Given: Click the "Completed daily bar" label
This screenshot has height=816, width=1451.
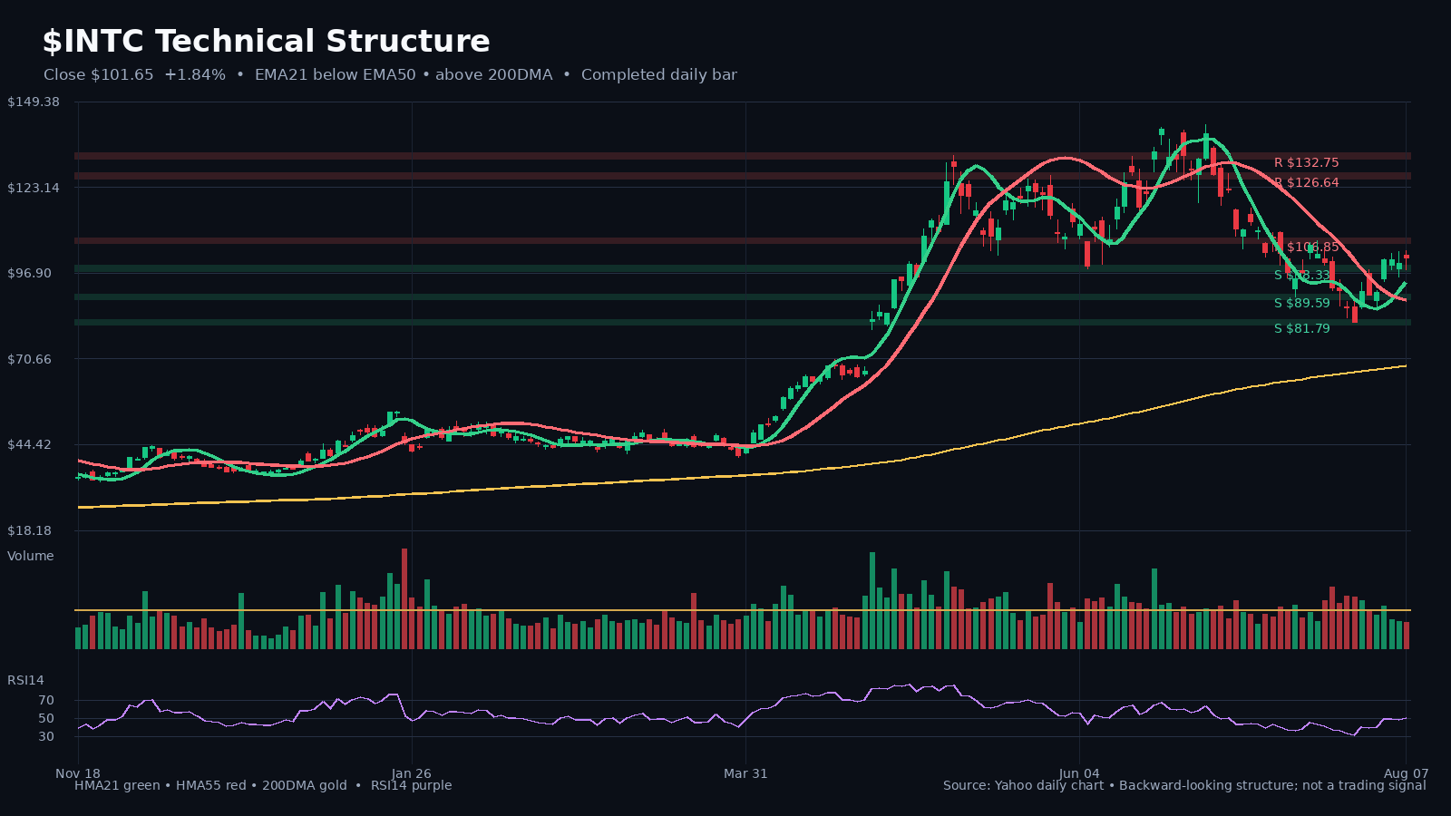Looking at the screenshot, I should (x=659, y=75).
